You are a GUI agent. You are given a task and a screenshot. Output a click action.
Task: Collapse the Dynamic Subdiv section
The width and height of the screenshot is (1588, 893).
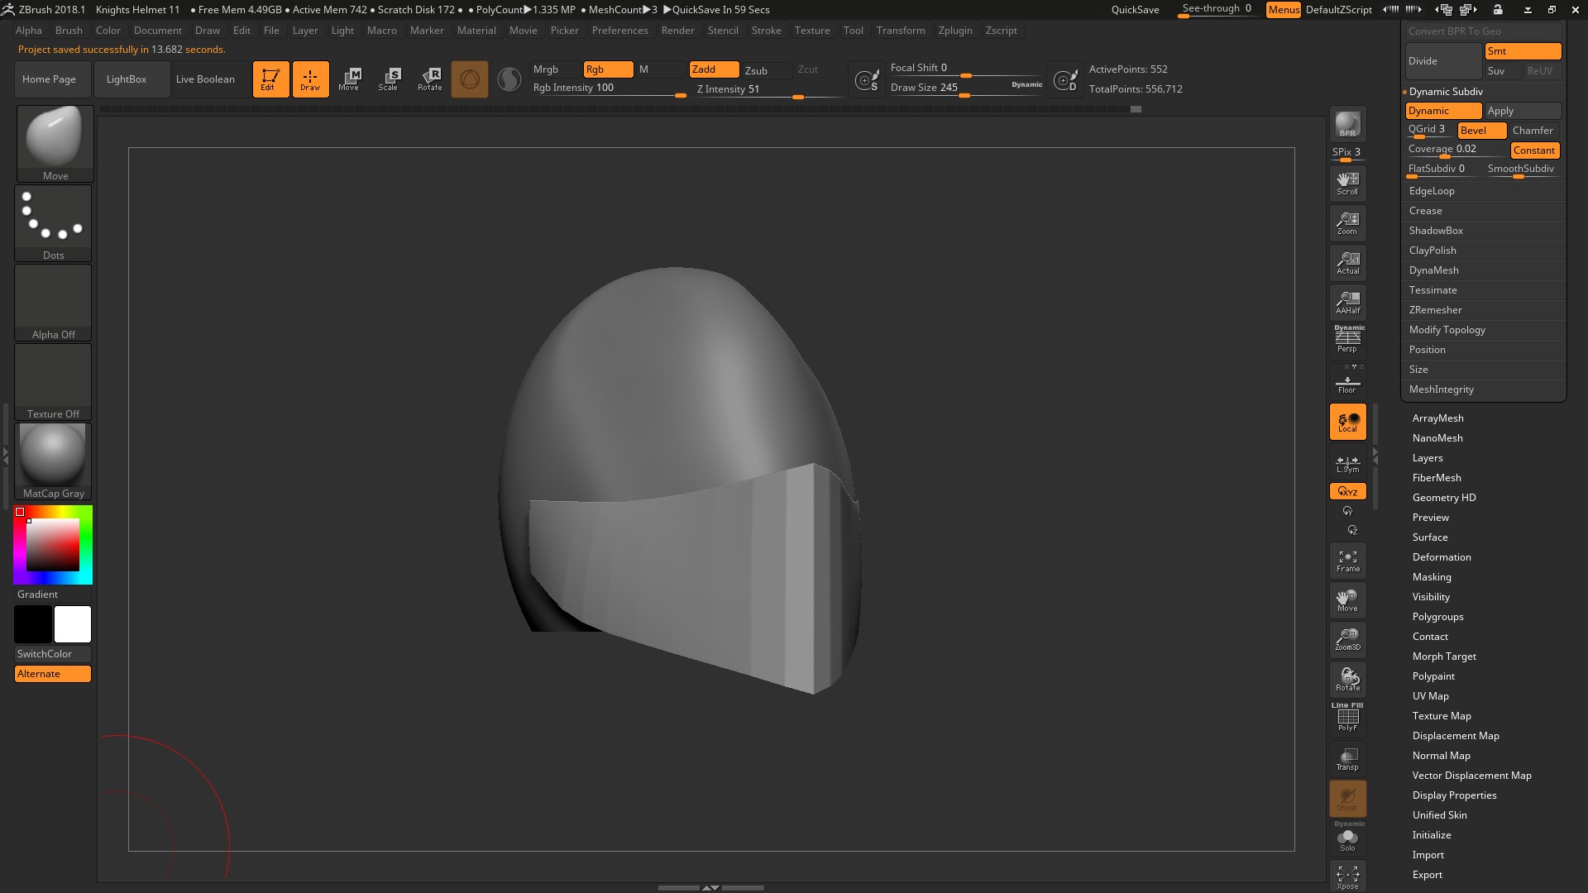(1446, 92)
